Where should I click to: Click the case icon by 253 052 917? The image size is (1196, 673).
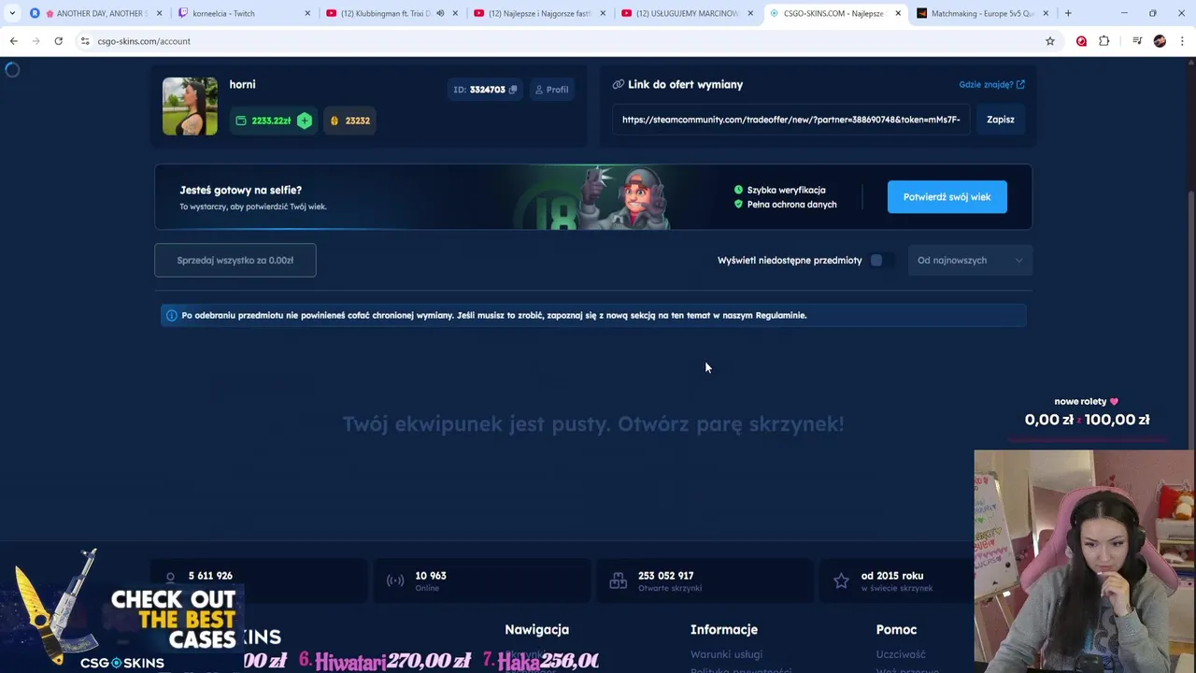tap(619, 581)
